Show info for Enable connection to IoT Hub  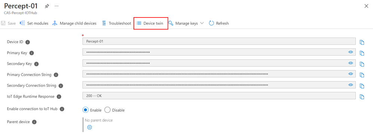click(x=62, y=109)
